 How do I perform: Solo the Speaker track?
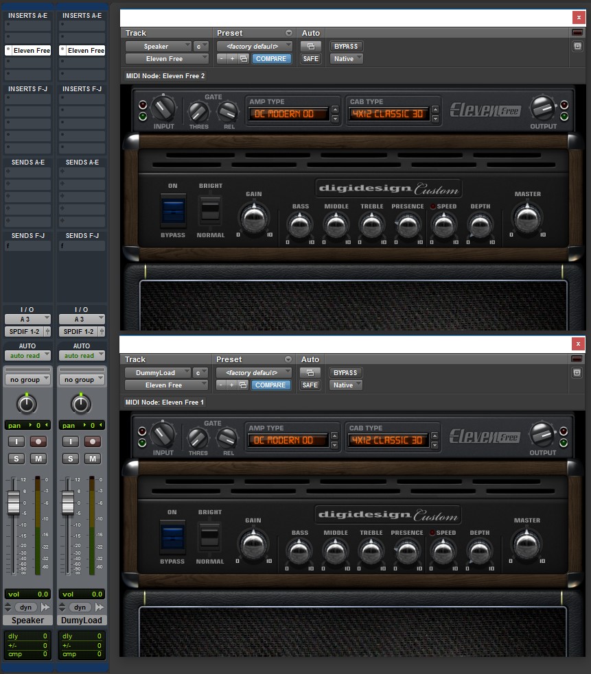16,458
